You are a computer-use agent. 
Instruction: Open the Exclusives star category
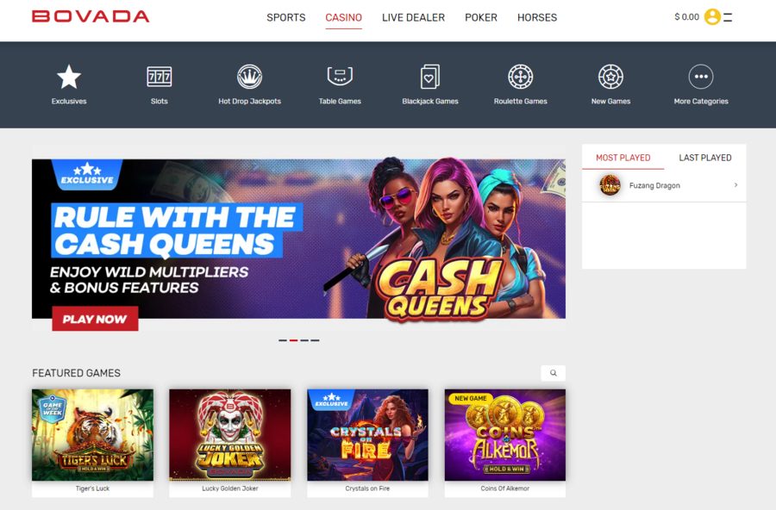[x=69, y=78]
